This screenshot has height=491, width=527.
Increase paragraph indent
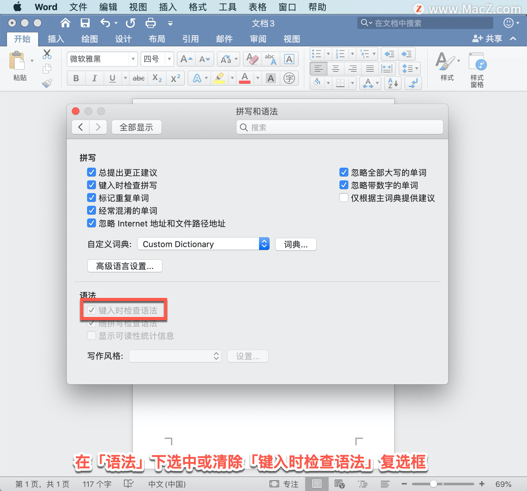[x=407, y=54]
